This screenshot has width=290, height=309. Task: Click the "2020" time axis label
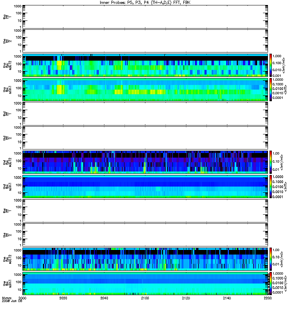click(63, 298)
